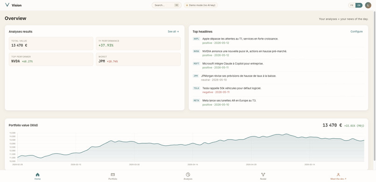Click the negative · 2026-05-11 sentiment label
Image resolution: width=376 pixels, height=182 pixels.
[x=216, y=92]
